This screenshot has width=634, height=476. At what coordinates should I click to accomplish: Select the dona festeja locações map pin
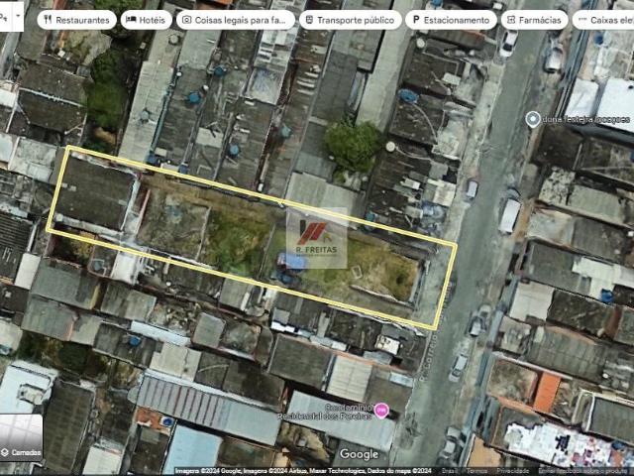[533, 119]
